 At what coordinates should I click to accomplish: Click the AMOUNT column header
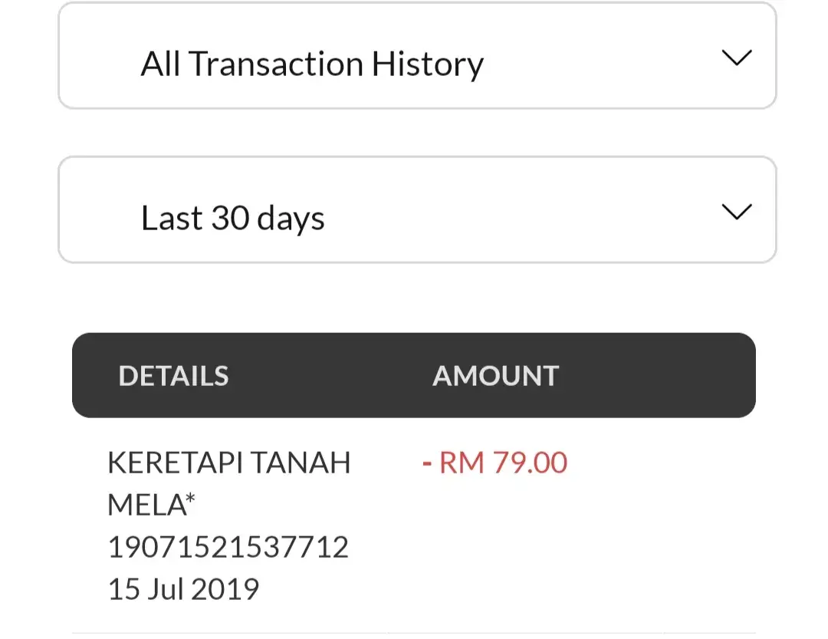coord(495,376)
